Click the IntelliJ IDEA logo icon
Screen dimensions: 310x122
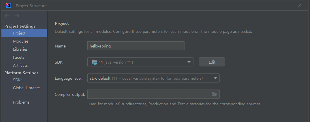point(8,5)
